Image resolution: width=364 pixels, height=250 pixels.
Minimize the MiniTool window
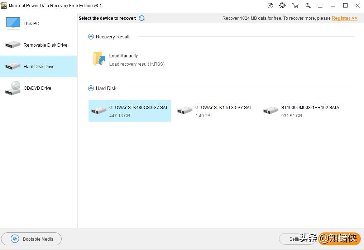(333, 6)
